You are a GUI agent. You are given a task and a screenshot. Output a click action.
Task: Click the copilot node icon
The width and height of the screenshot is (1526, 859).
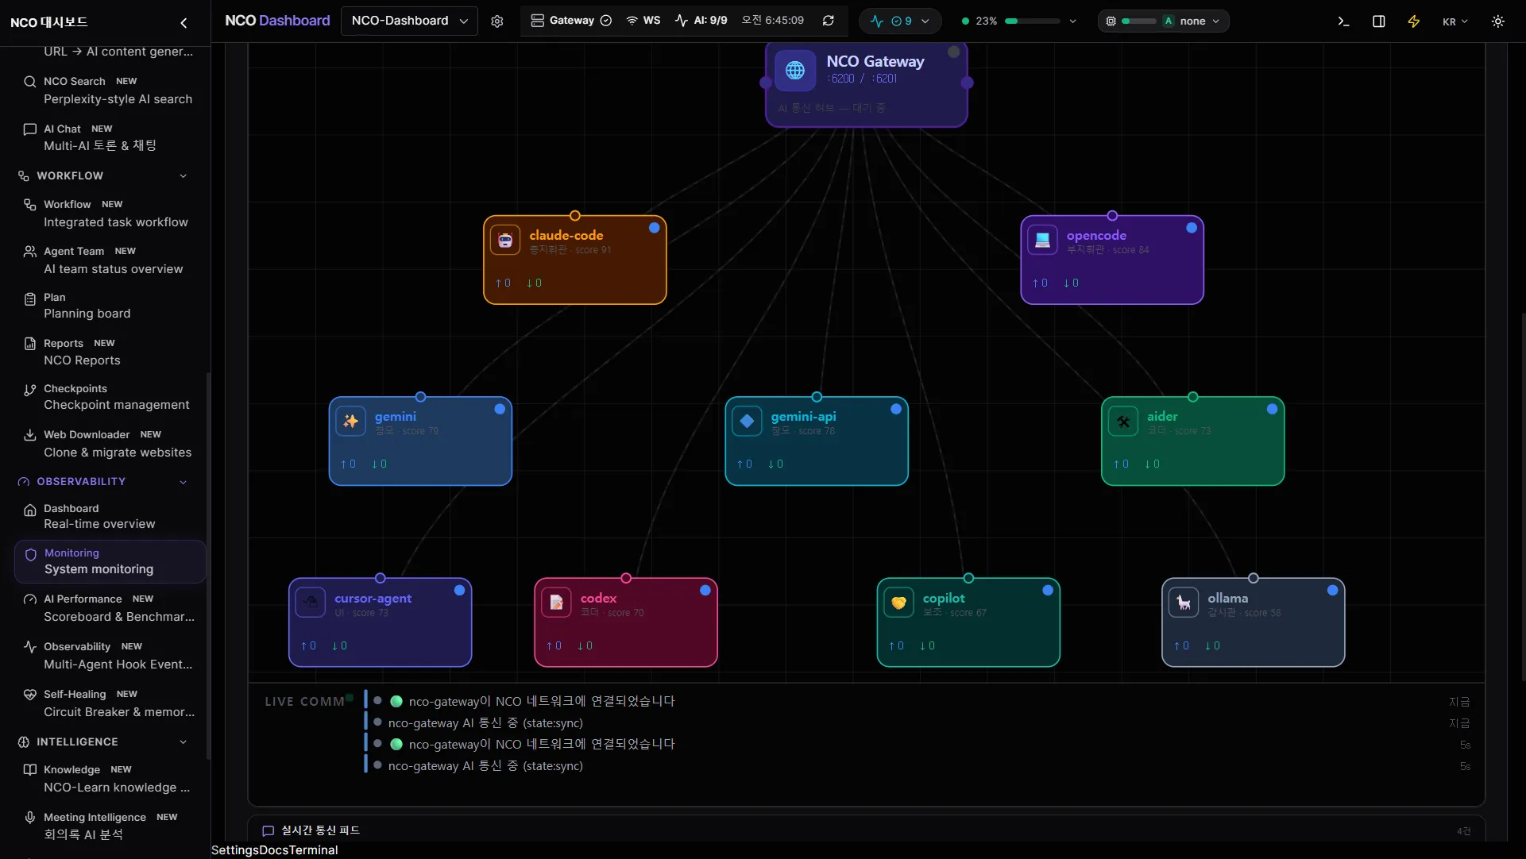point(898,603)
